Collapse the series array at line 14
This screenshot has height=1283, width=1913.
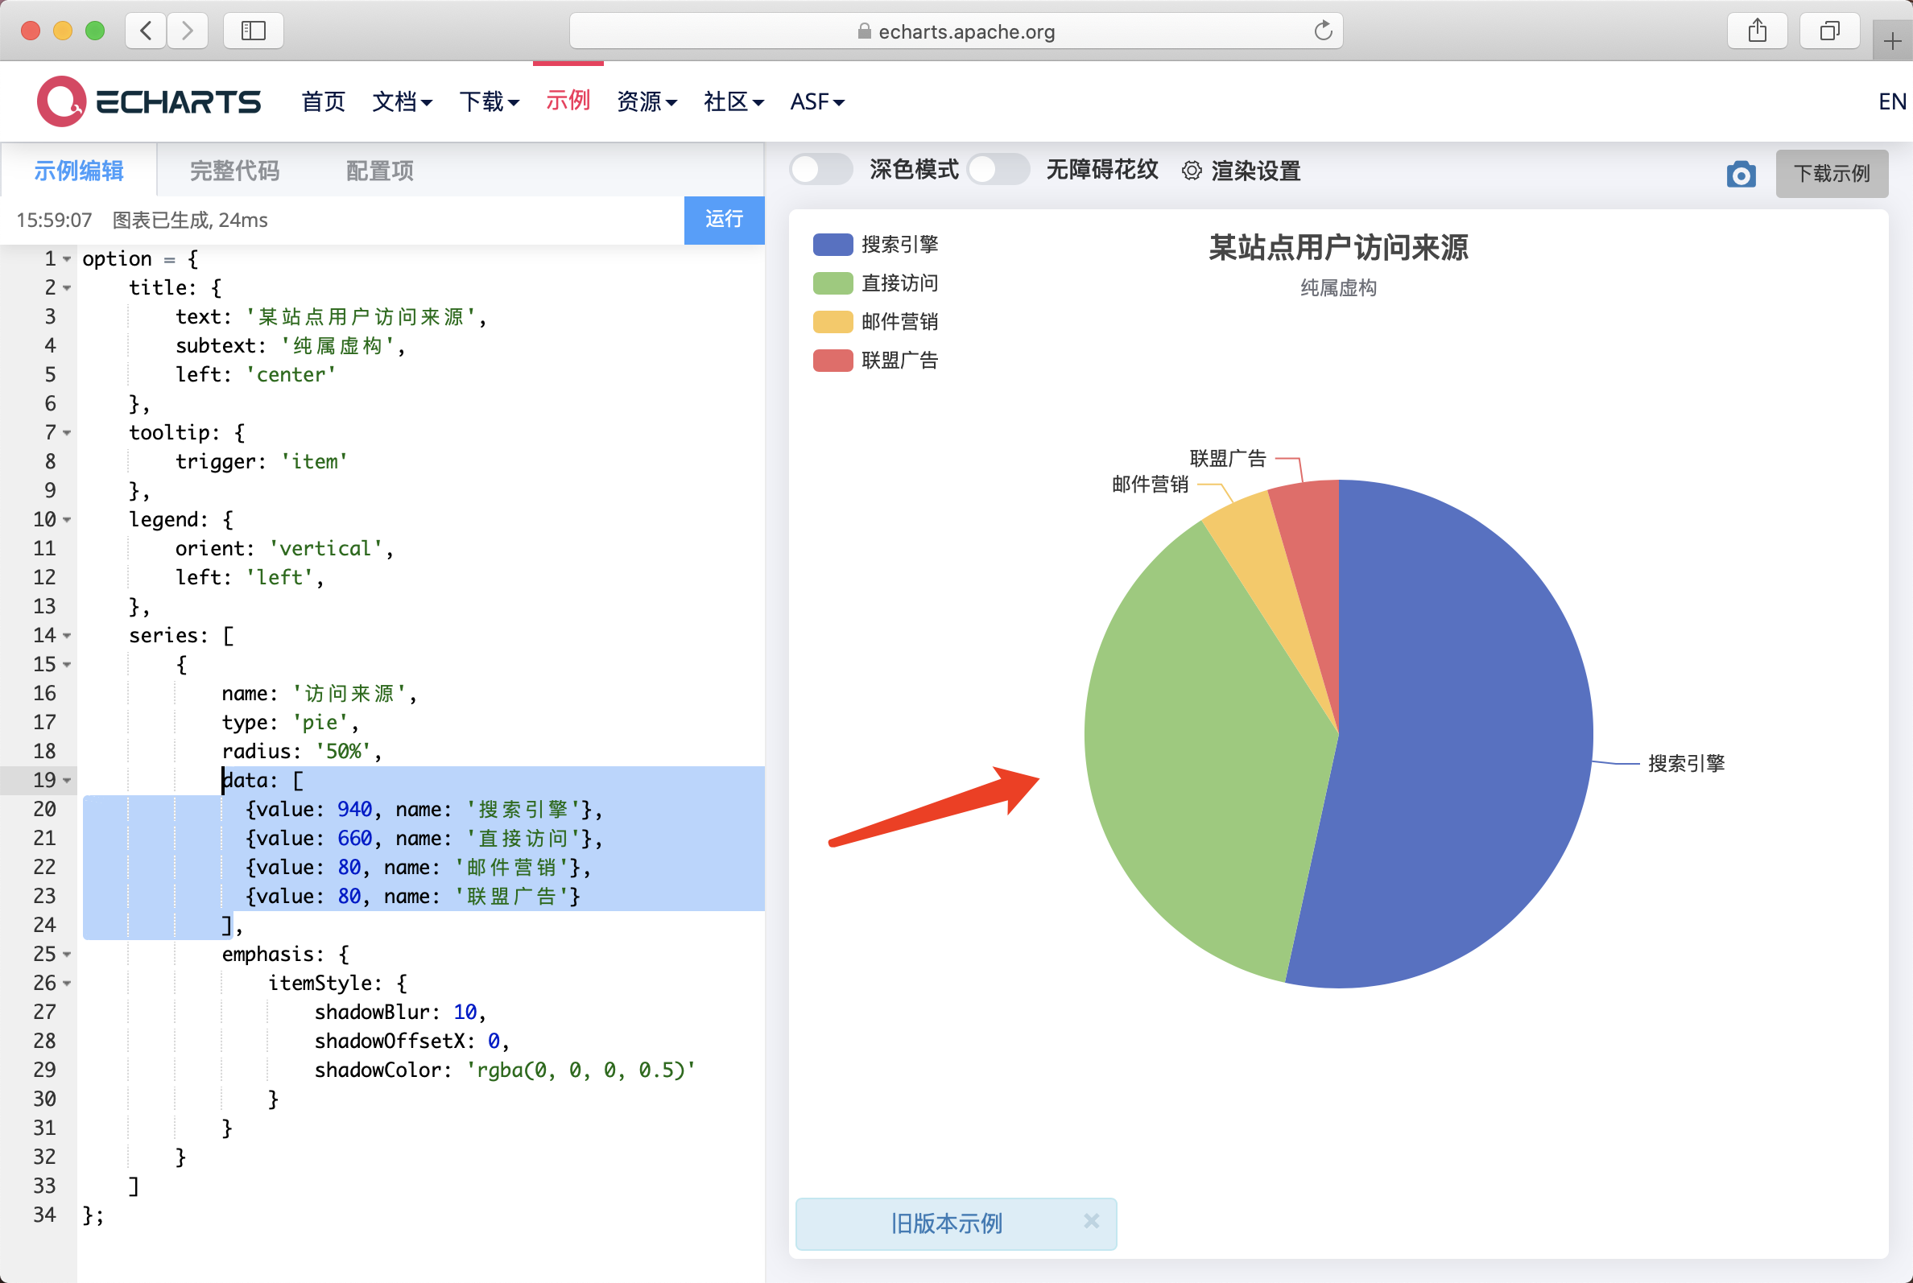tap(68, 635)
